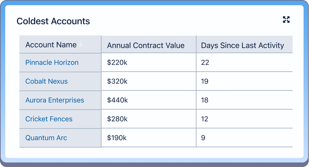Viewport: 309px width, 167px height.
Task: Select the $320k contract value cell
Action: 117,81
